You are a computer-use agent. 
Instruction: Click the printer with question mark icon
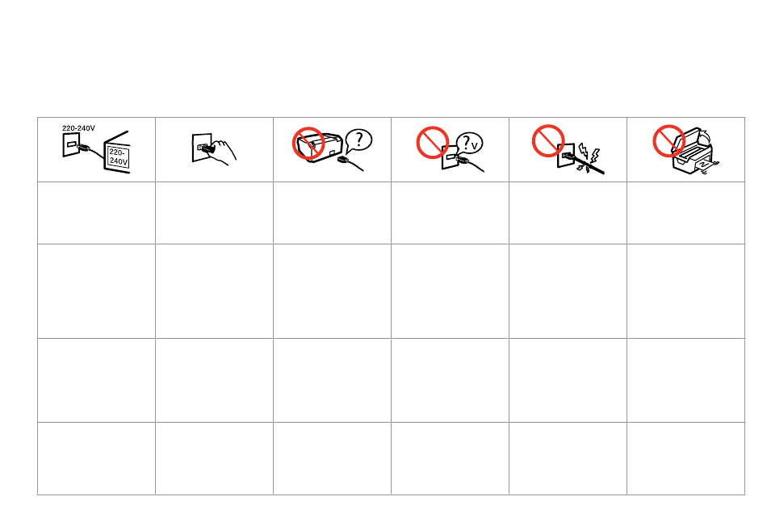(332, 149)
